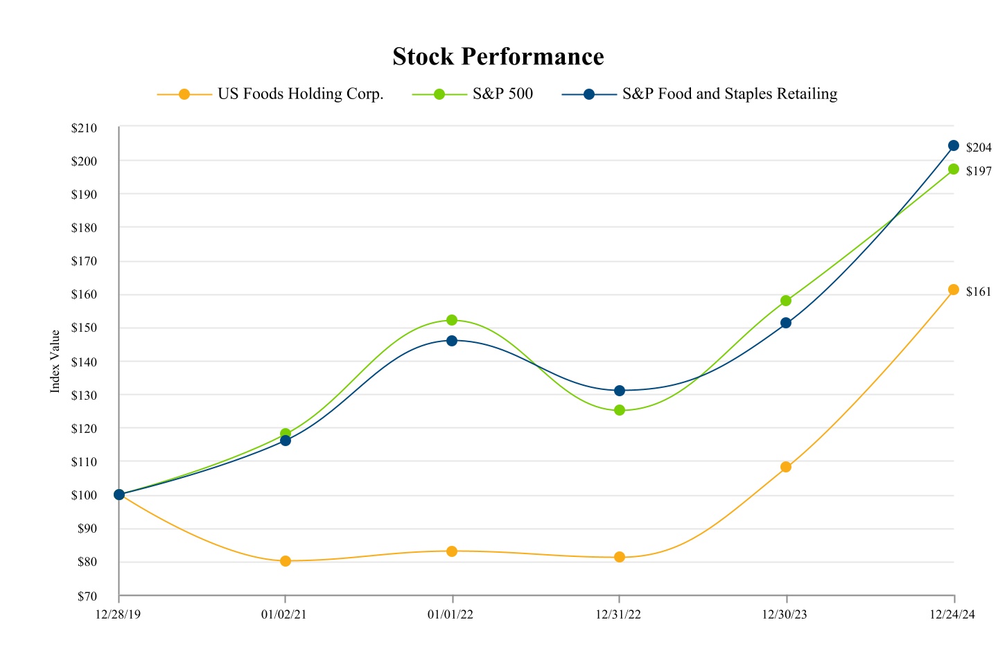Click the S&P 500 legend marker
Image resolution: width=998 pixels, height=665 pixels.
pos(439,94)
